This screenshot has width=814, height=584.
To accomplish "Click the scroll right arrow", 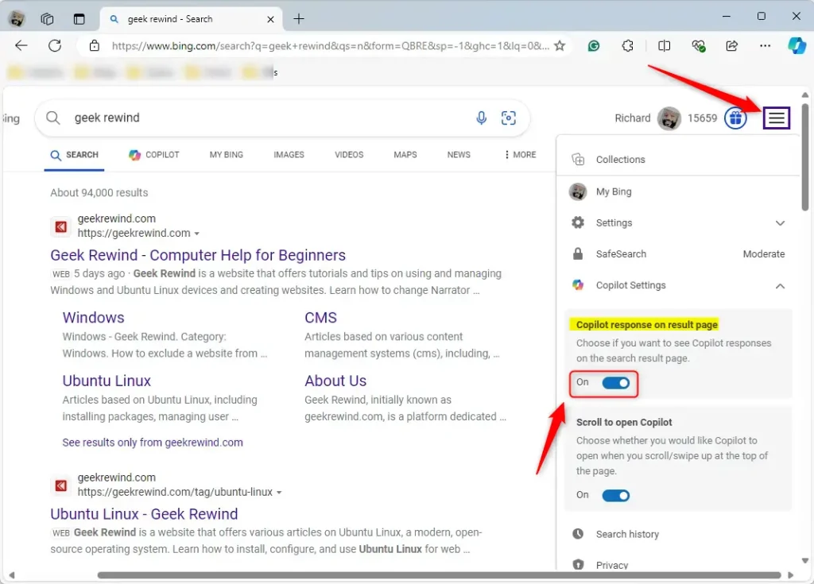I will click(x=791, y=575).
